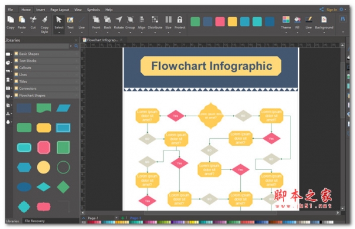The image size is (355, 229).
Task: Open the Theme icon in ribbon
Action: (286, 19)
